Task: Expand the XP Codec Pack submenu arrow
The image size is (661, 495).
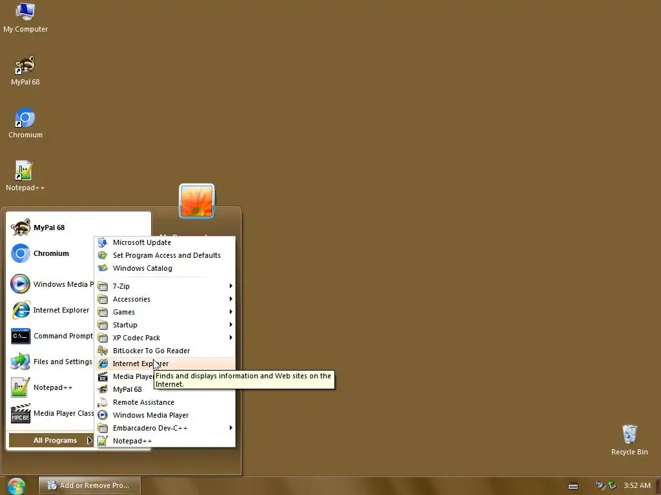Action: pos(230,338)
